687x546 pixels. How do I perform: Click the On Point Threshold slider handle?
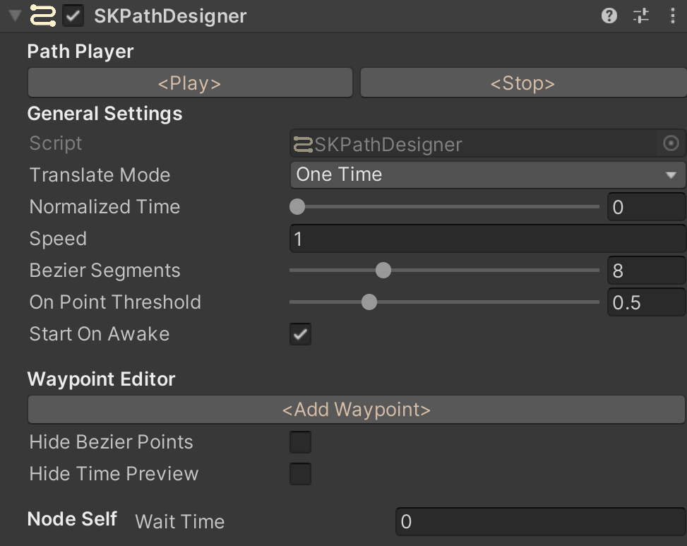(x=369, y=302)
